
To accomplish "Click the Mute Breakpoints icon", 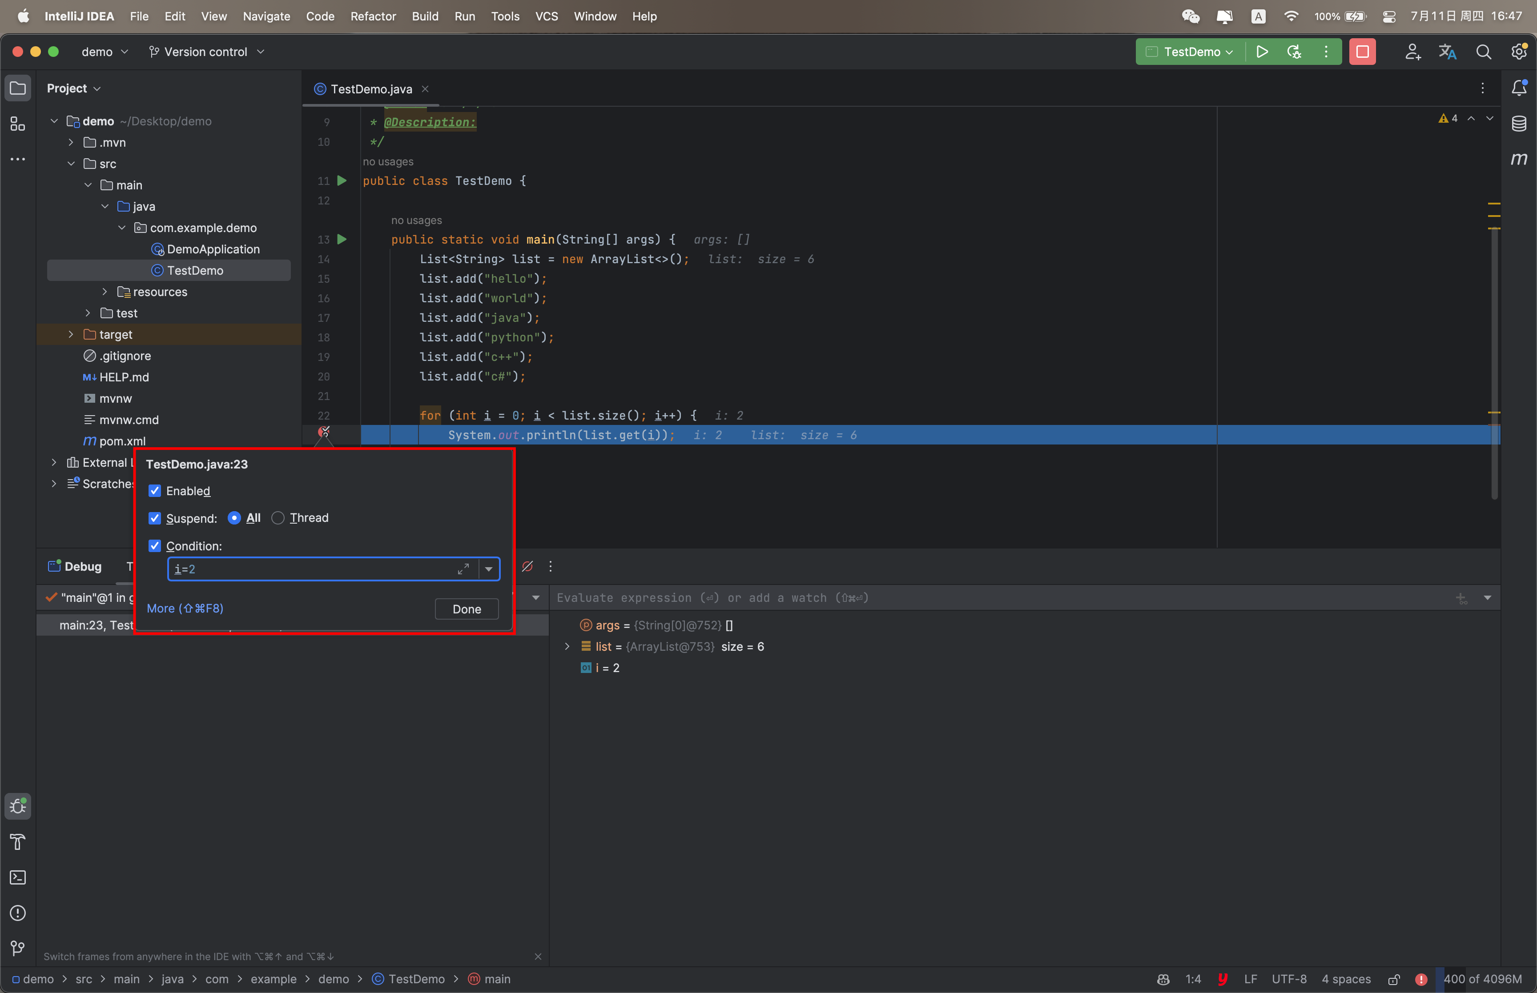I will coord(527,566).
